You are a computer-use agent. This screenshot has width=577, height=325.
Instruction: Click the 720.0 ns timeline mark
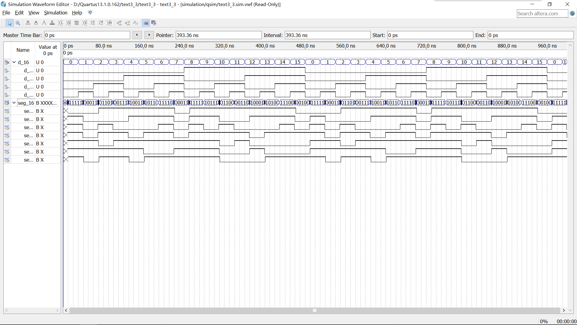pos(426,46)
